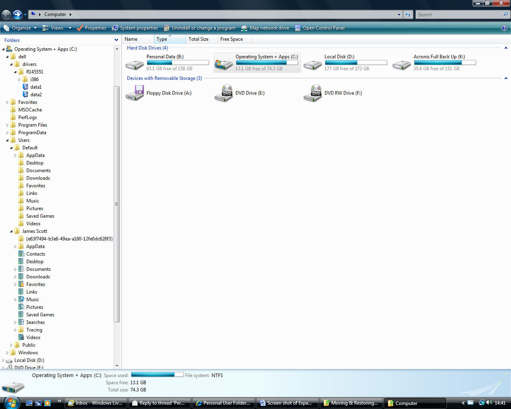Open the Help question mark icon
The height and width of the screenshot is (409, 511).
point(504,28)
